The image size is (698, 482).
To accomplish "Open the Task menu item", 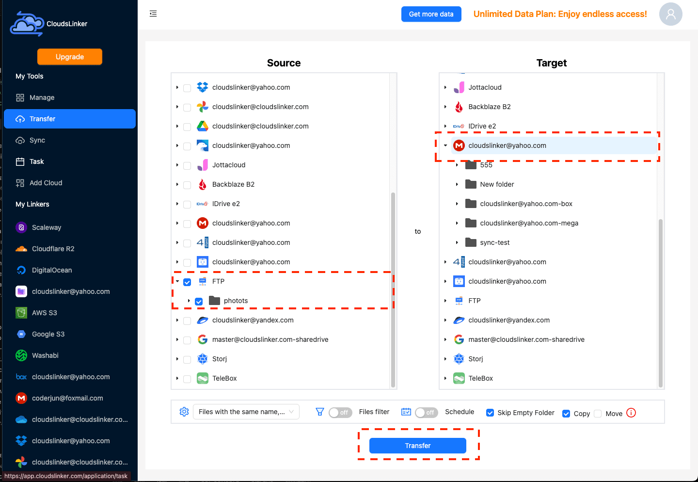I will [70, 161].
